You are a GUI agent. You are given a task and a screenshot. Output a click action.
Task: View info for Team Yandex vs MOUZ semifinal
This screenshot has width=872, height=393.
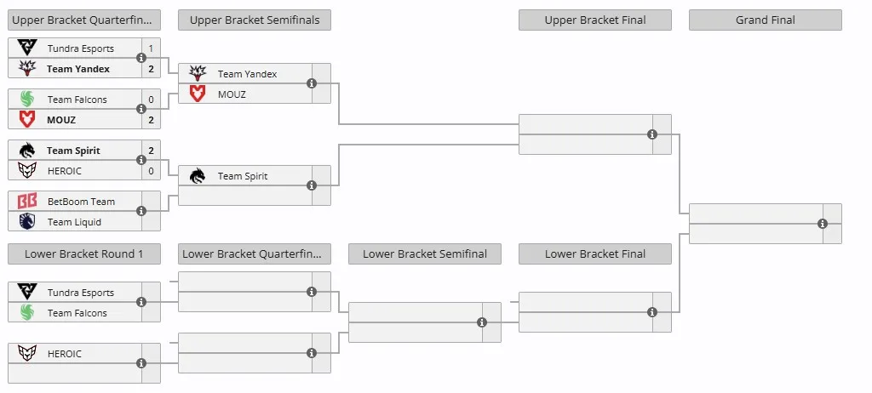point(312,83)
